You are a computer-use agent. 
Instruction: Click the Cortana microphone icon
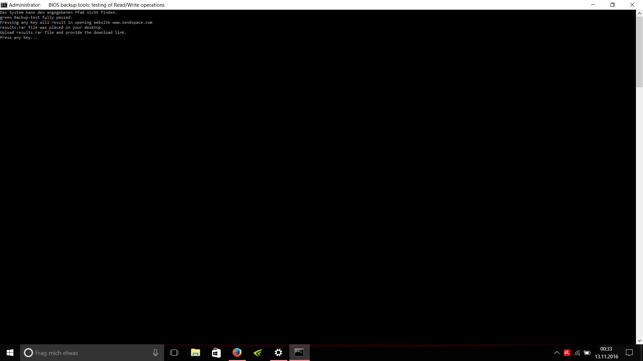155,353
